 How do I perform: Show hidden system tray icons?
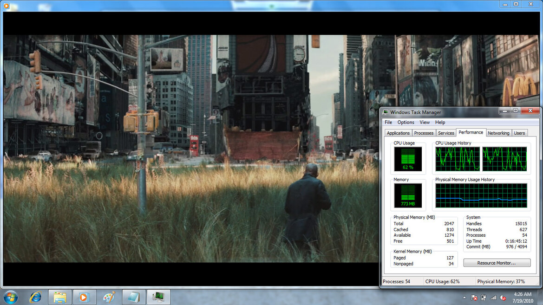[x=464, y=298]
